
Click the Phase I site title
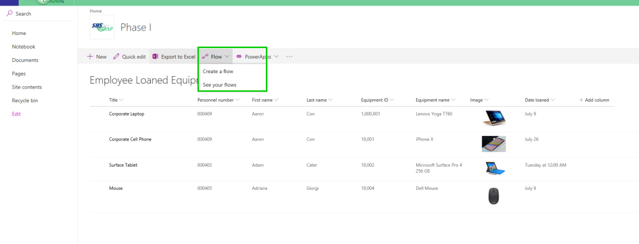click(135, 27)
